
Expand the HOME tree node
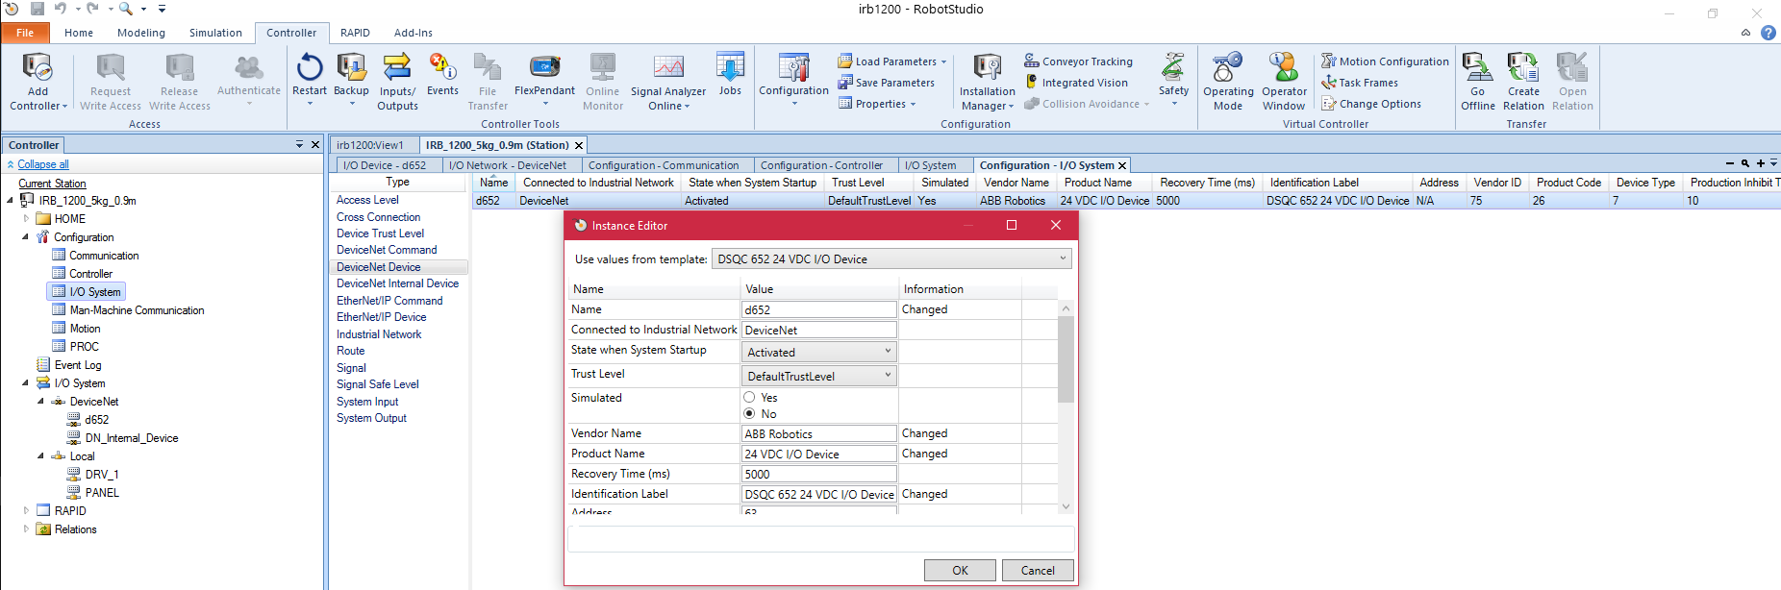click(27, 219)
